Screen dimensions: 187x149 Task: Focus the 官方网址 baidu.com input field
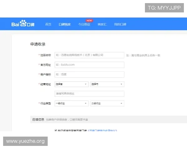pyautogui.click(x=89, y=65)
